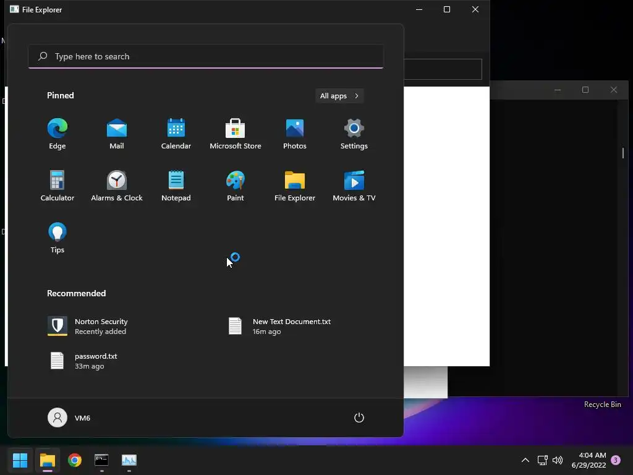Launch the Mail app
This screenshot has width=633, height=475.
coord(117,134)
